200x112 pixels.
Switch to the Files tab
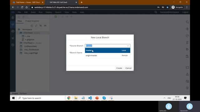[x=20, y=21]
